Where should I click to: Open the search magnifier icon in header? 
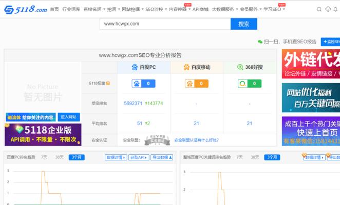point(319,9)
